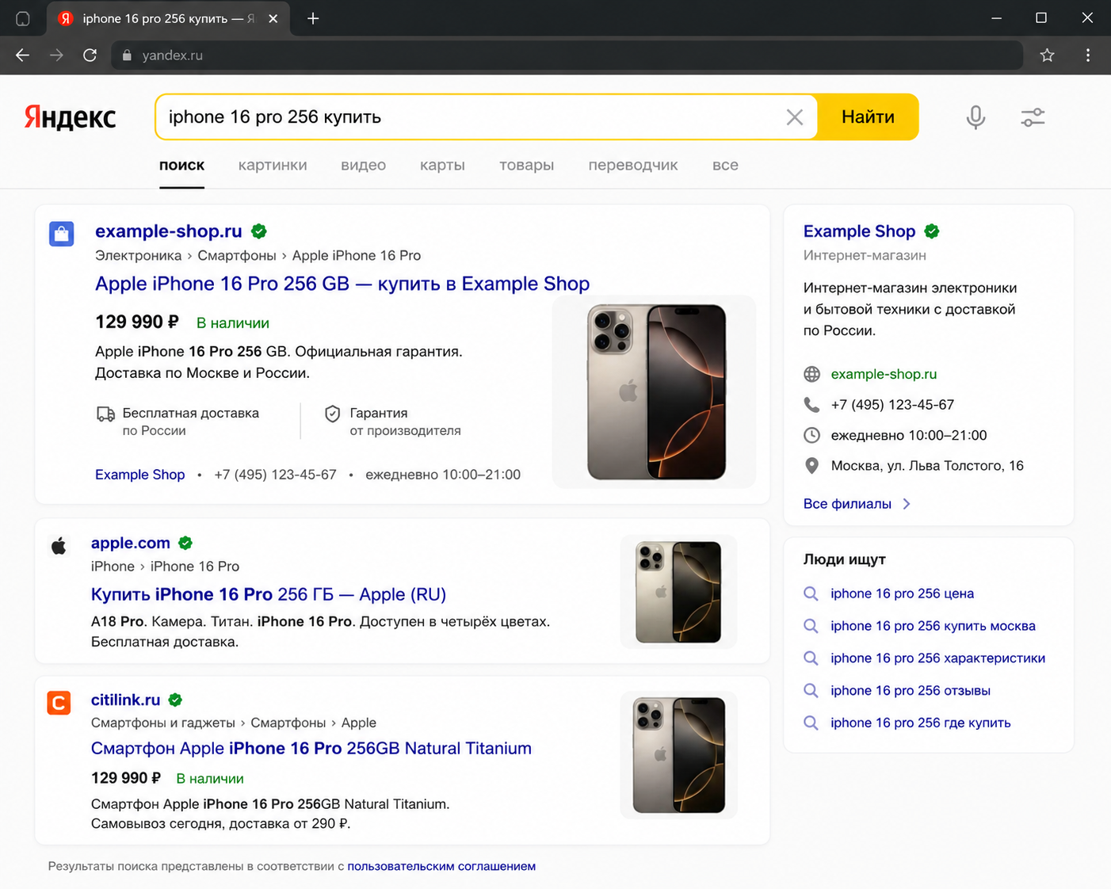Click the example-shop.ru shopping bag favicon
Viewport: 1111px width, 889px height.
point(61,234)
